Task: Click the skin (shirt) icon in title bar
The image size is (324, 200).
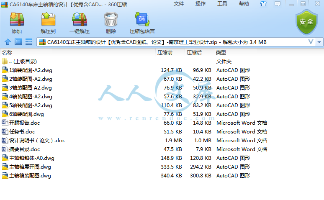Action: tap(263, 4)
